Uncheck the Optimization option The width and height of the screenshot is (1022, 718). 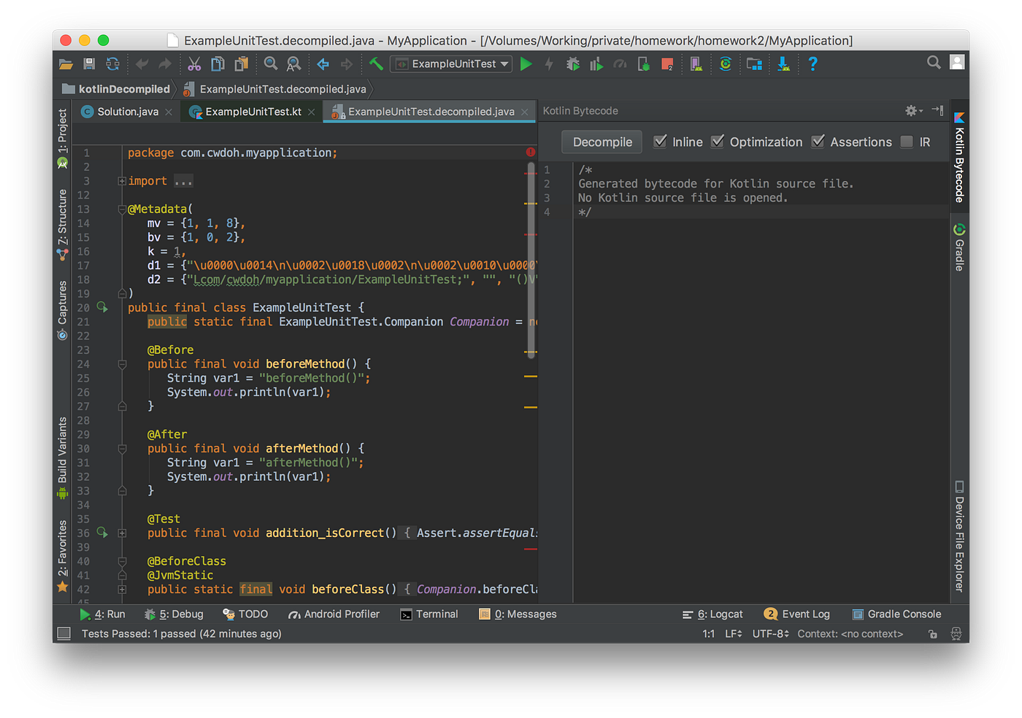click(718, 142)
